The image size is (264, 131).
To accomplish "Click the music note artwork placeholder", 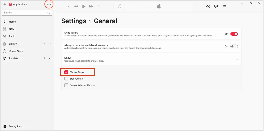I will pos(119,6).
